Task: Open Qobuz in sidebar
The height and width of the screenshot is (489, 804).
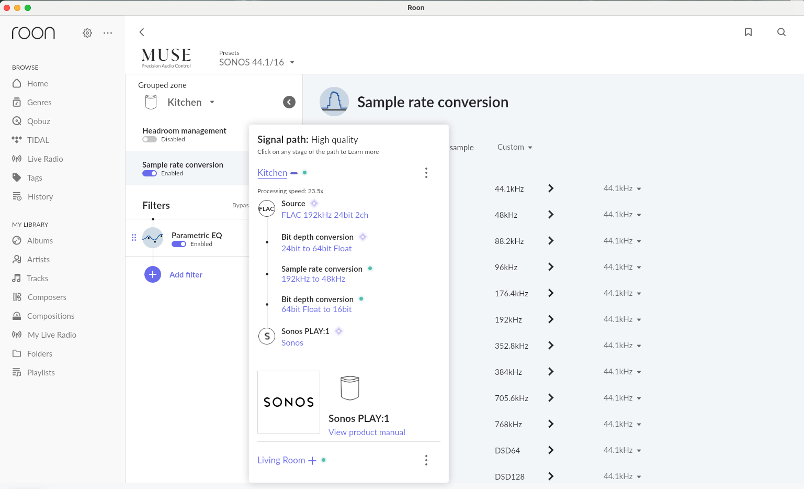Action: point(31,121)
